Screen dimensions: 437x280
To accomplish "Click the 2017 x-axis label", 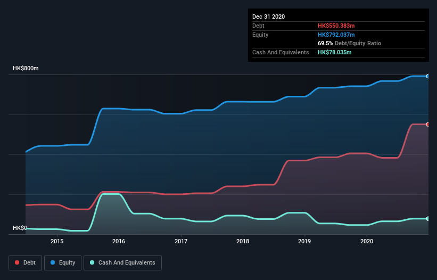I will (x=181, y=241).
